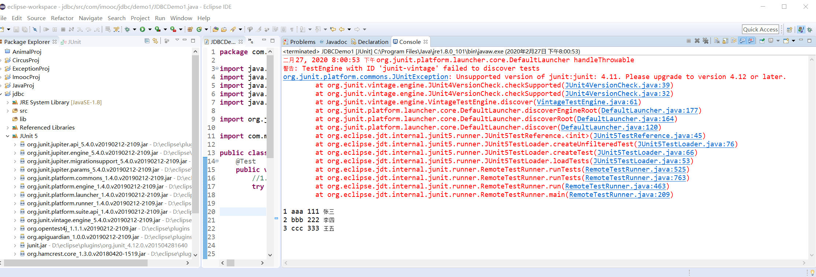
Task: Open Run button dropdown arrow
Action: 150,29
